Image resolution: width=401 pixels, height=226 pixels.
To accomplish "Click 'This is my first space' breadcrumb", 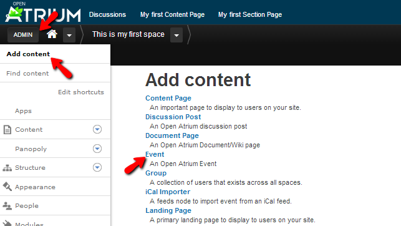I will (128, 34).
